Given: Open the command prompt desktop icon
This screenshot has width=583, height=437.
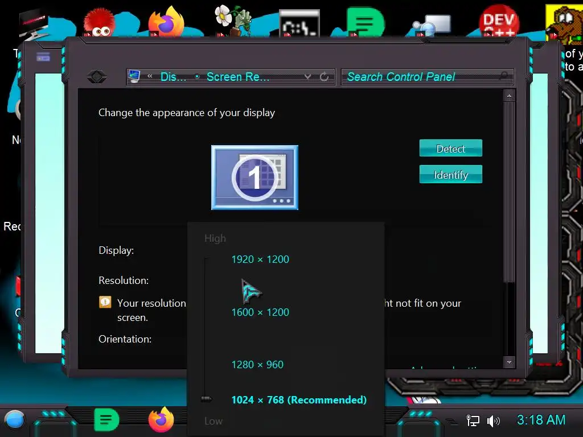Looking at the screenshot, I should (299, 23).
